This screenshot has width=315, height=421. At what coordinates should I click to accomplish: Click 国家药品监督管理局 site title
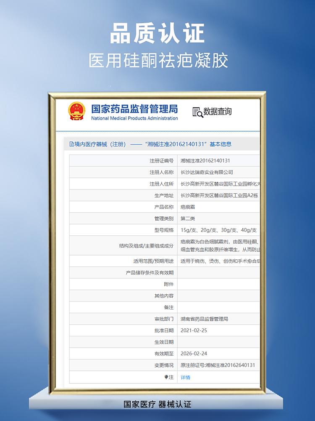coord(134,109)
